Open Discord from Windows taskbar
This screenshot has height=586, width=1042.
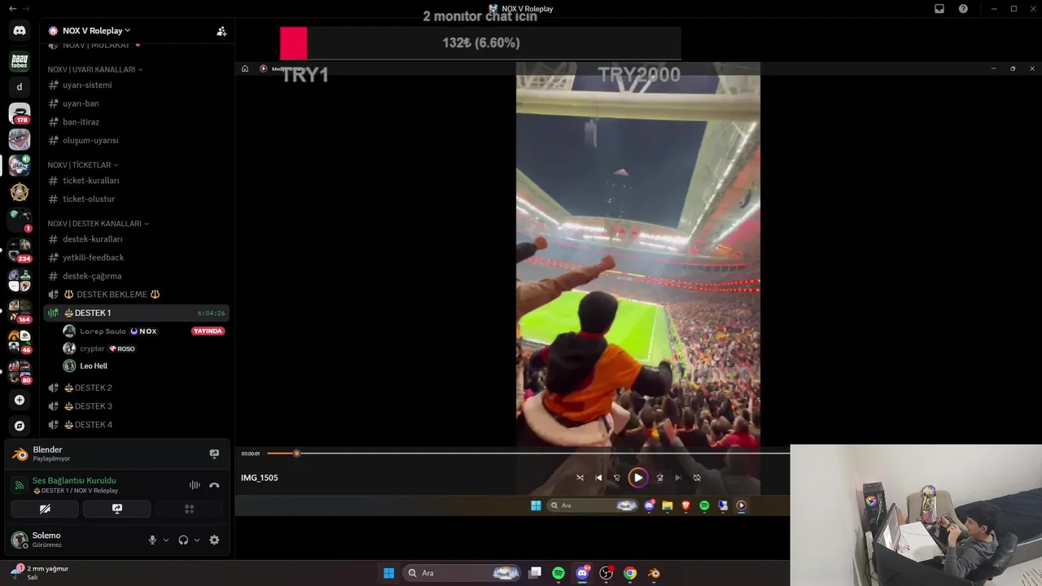coord(582,573)
